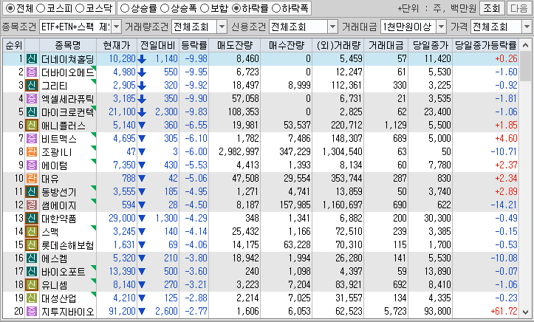534x322 pixels.
Task: Sort by the 순위 column header
Action: click(x=14, y=45)
